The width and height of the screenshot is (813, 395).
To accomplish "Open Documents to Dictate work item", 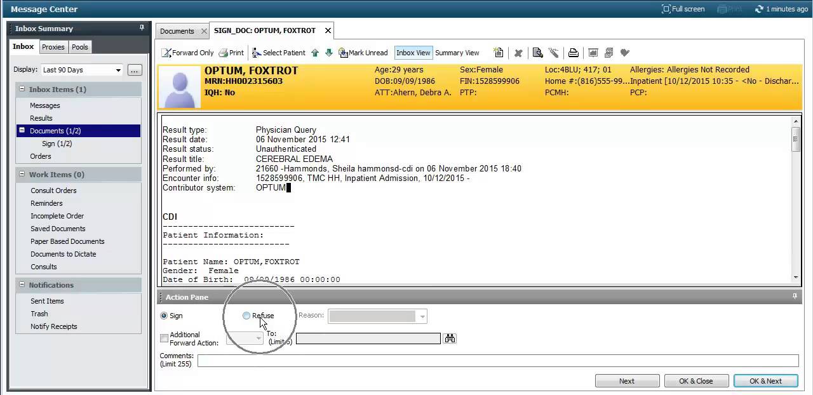I will [x=64, y=254].
